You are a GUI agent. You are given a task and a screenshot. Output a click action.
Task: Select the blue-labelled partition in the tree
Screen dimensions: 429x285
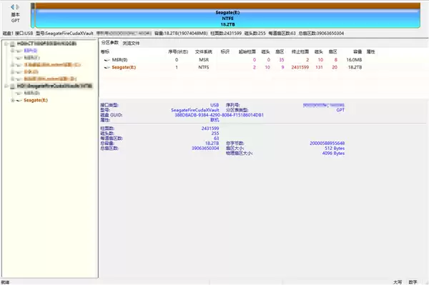(x=30, y=51)
